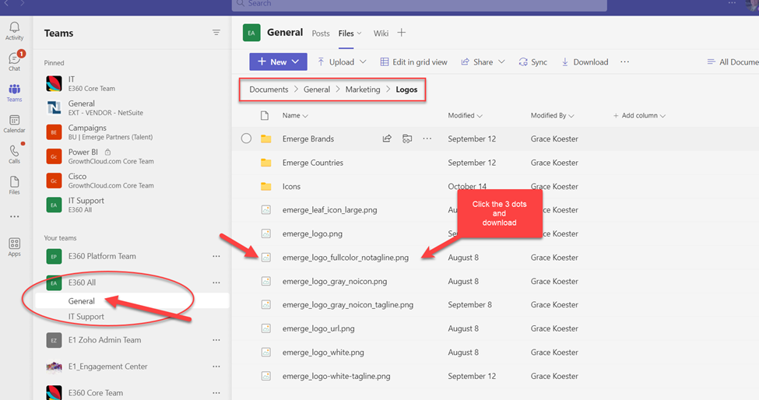Open emerge_leaf_icon_large.png file
This screenshot has width=759, height=400.
(x=329, y=210)
